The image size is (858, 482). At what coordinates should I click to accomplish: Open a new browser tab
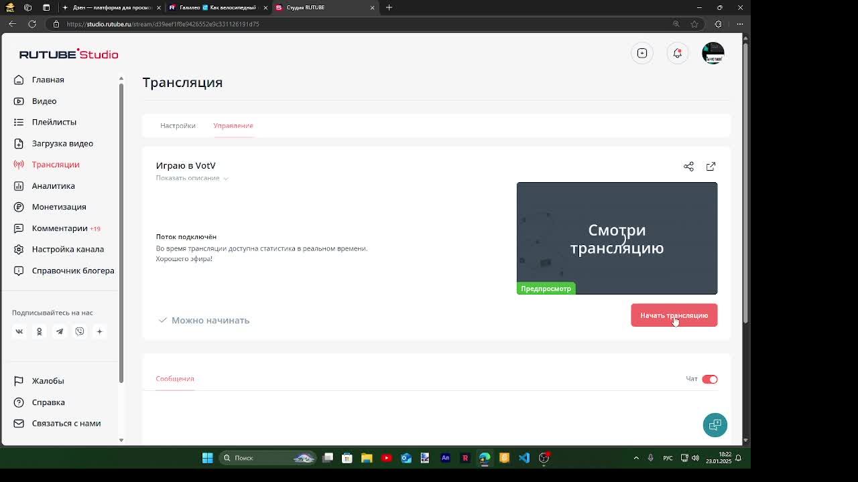click(389, 7)
